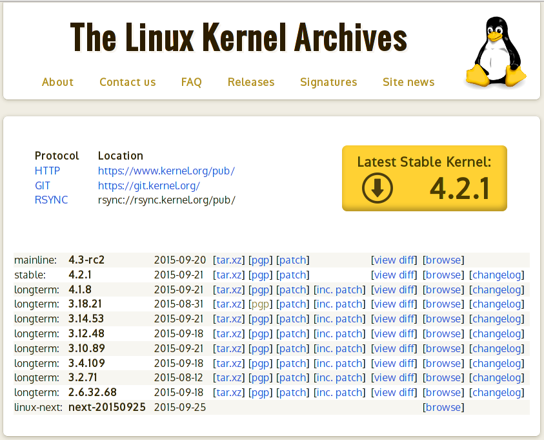
Task: Open the Releases menu item
Action: [x=251, y=82]
